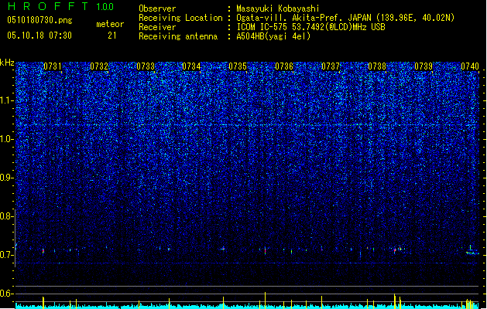
Task: Select the Ogata-vill. Akita-Pref. JAPAN location text
Action: point(345,18)
